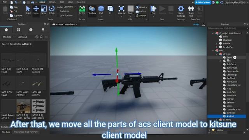Click the Copy button
The image size is (249, 140).
point(14,7)
